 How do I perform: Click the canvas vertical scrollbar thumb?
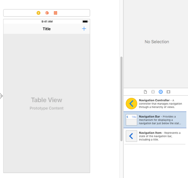[121, 99]
